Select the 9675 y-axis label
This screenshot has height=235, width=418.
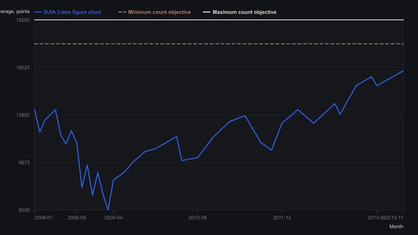click(24, 162)
